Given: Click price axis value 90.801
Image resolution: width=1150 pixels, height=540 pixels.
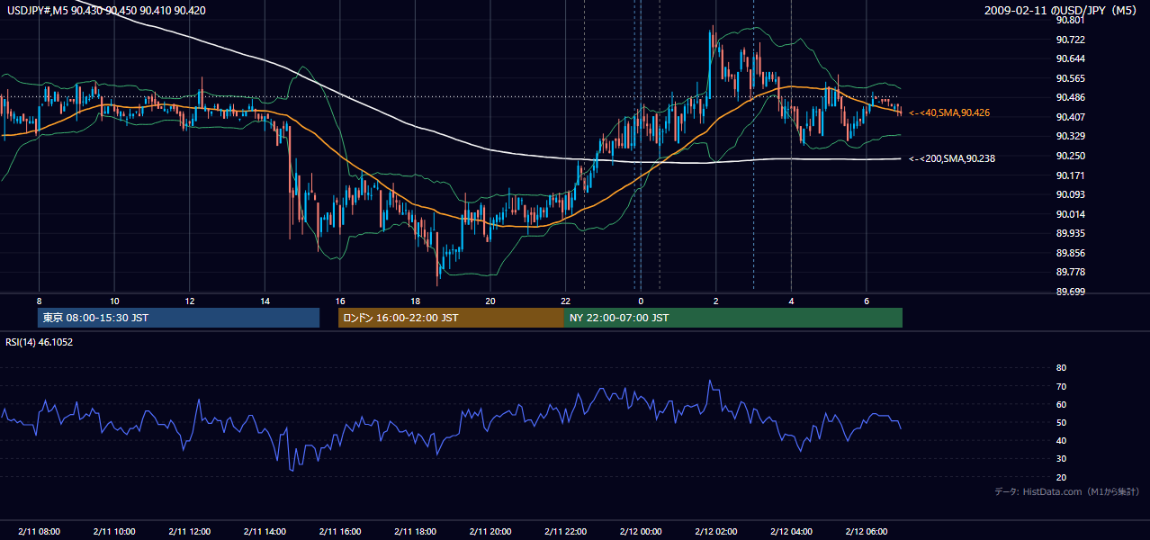Looking at the screenshot, I should pos(1071,21).
